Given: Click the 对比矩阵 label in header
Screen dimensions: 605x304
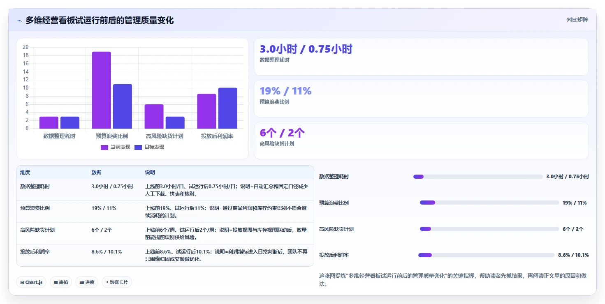Looking at the screenshot, I should pos(577,20).
